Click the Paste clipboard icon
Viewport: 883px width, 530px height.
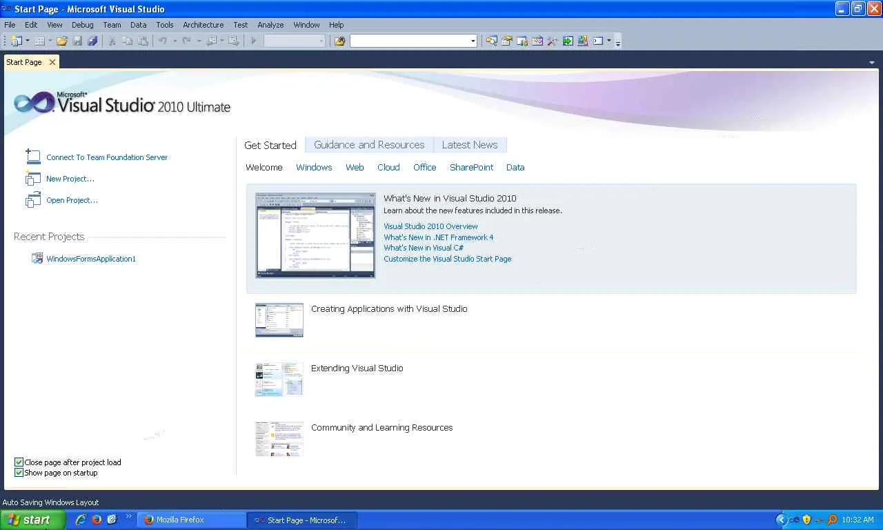(x=143, y=41)
